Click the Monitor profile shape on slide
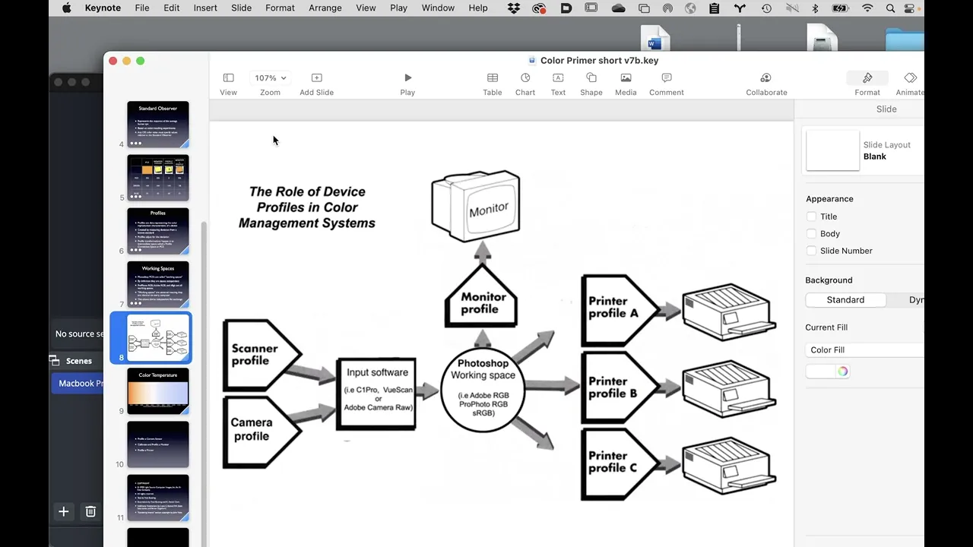 pos(480,296)
